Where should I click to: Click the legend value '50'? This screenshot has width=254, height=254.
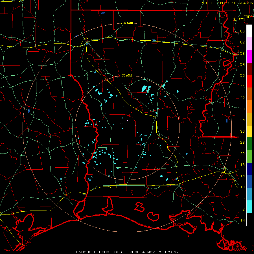coord(242,76)
